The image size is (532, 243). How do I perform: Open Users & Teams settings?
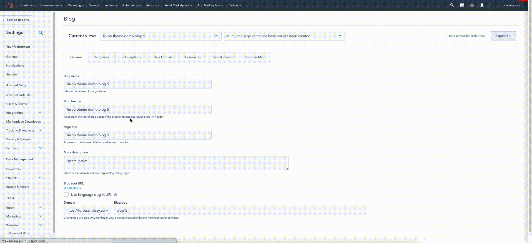[x=16, y=104]
